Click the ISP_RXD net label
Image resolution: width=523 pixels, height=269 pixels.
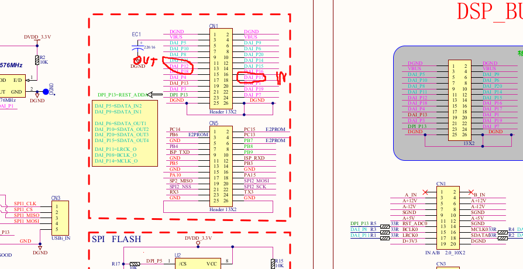[254, 158]
